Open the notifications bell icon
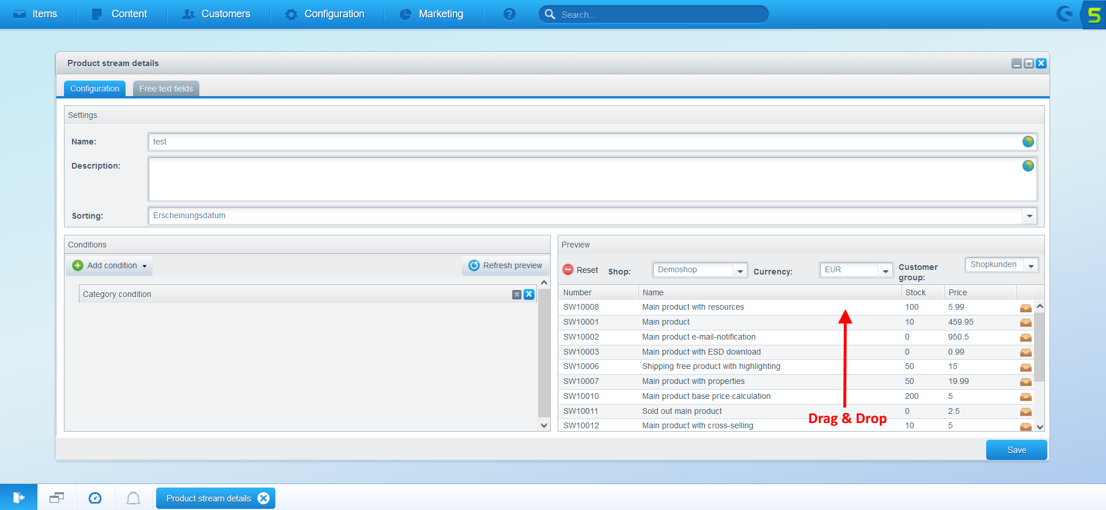Image resolution: width=1106 pixels, height=510 pixels. (133, 498)
